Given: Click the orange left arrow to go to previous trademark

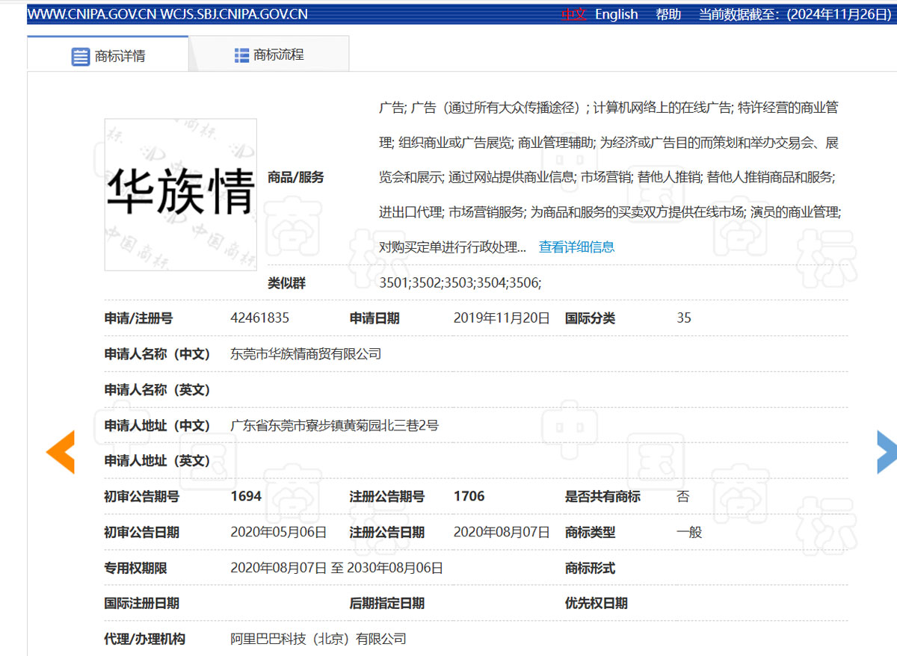Looking at the screenshot, I should [x=61, y=452].
